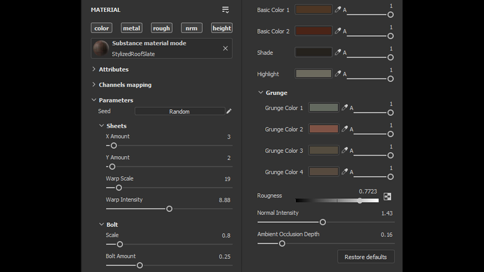The image size is (484, 272).
Task: Open the Material panel options menu icon
Action: coord(225,10)
